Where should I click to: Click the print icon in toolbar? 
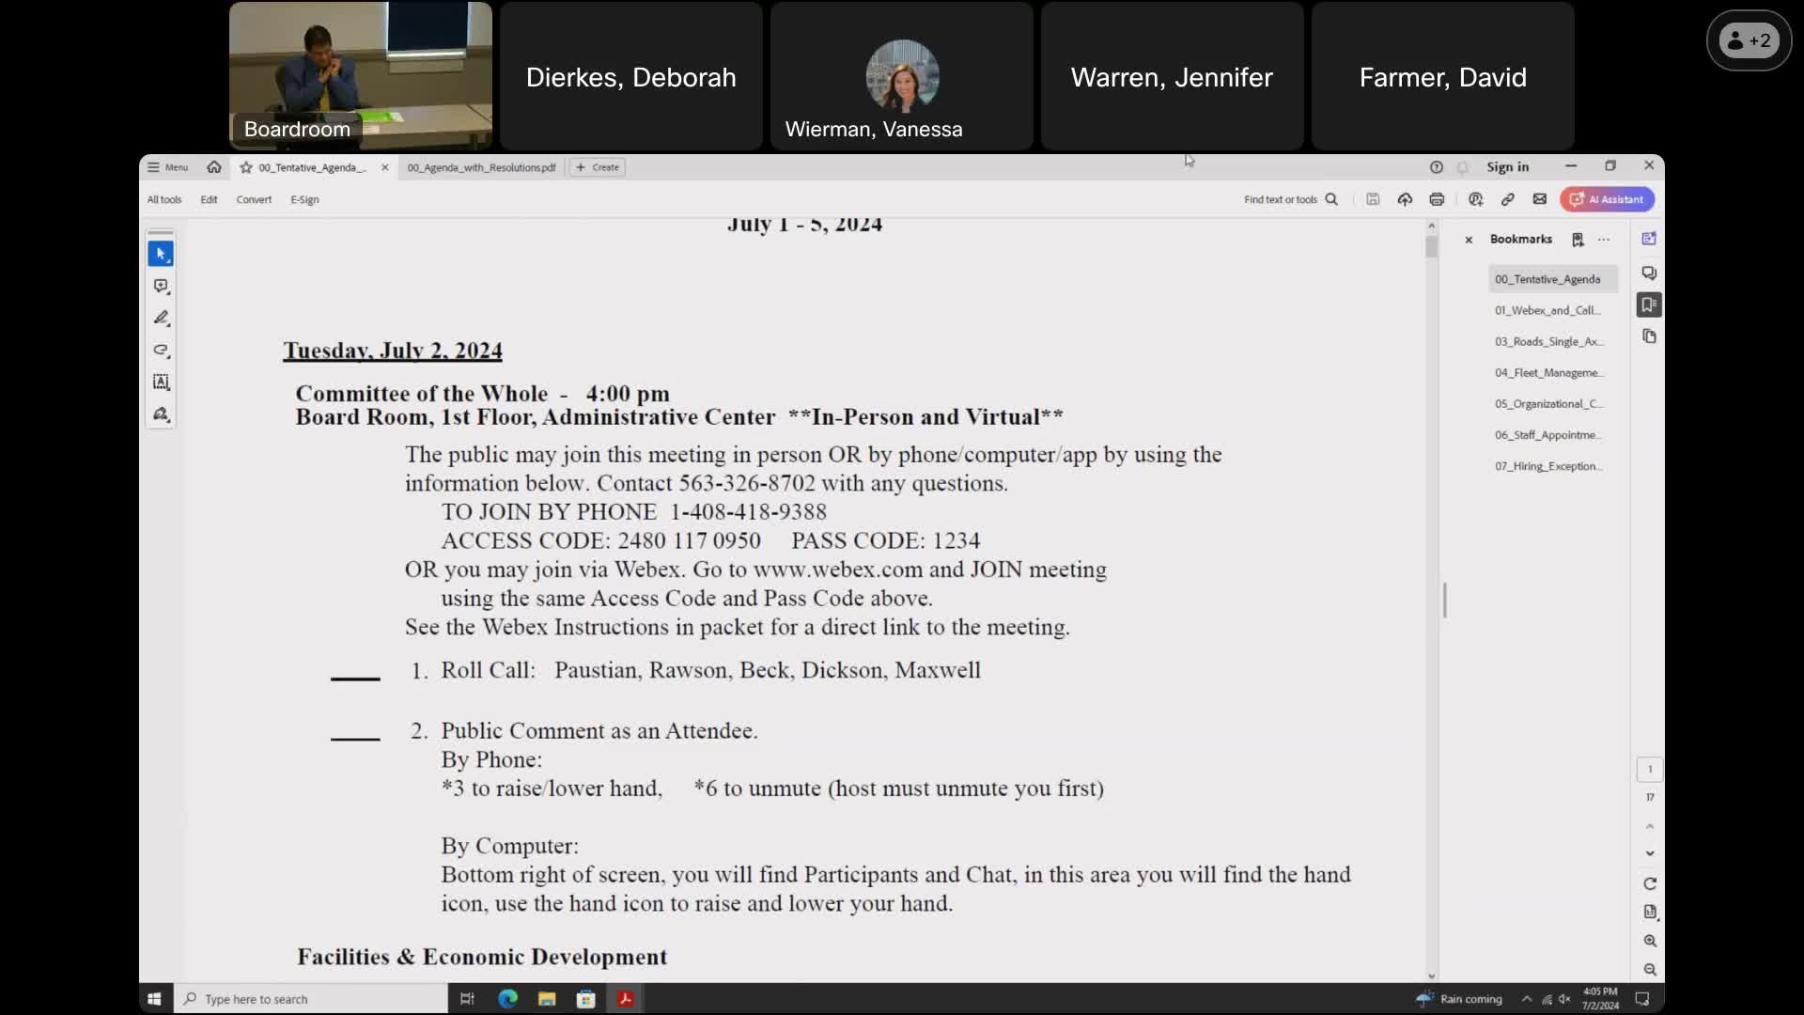1437,199
